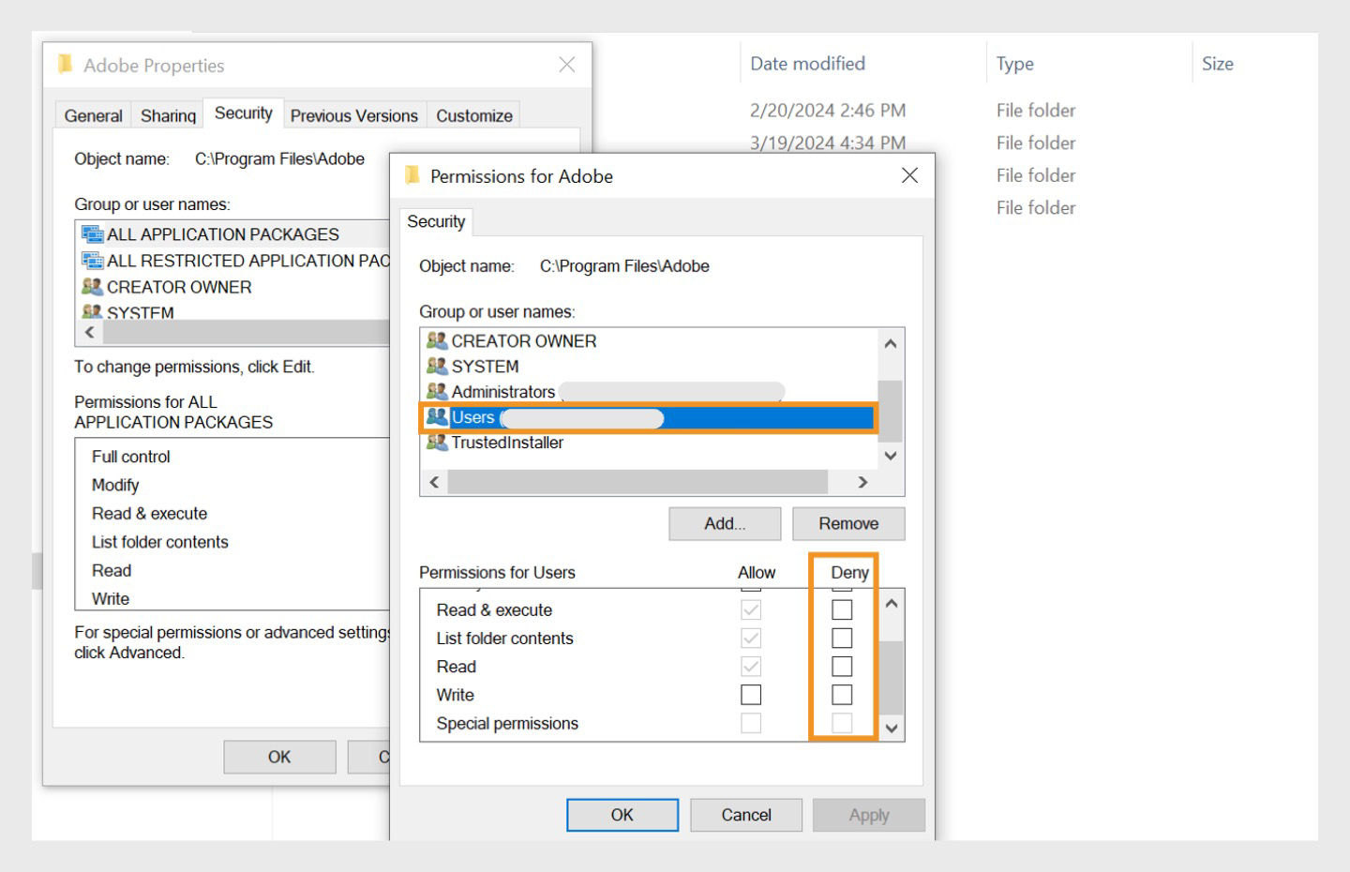Select the CREATOR OWNER group icon
The height and width of the screenshot is (872, 1350).
437,341
